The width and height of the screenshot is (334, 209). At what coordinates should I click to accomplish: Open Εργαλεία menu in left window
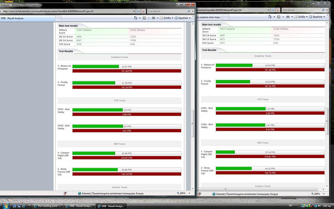(183, 18)
